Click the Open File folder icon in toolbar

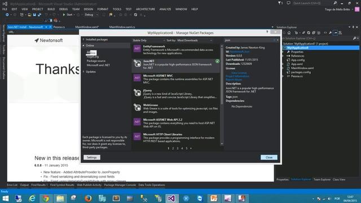(29, 15)
